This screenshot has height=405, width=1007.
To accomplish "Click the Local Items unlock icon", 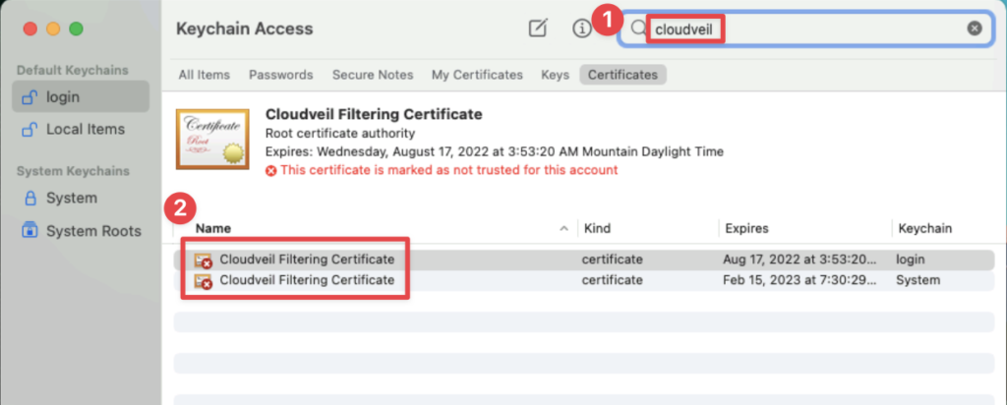I will (x=30, y=129).
